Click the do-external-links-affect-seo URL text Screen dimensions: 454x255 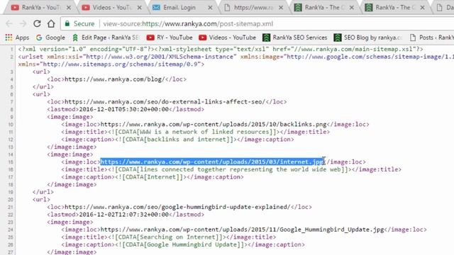[x=165, y=102]
